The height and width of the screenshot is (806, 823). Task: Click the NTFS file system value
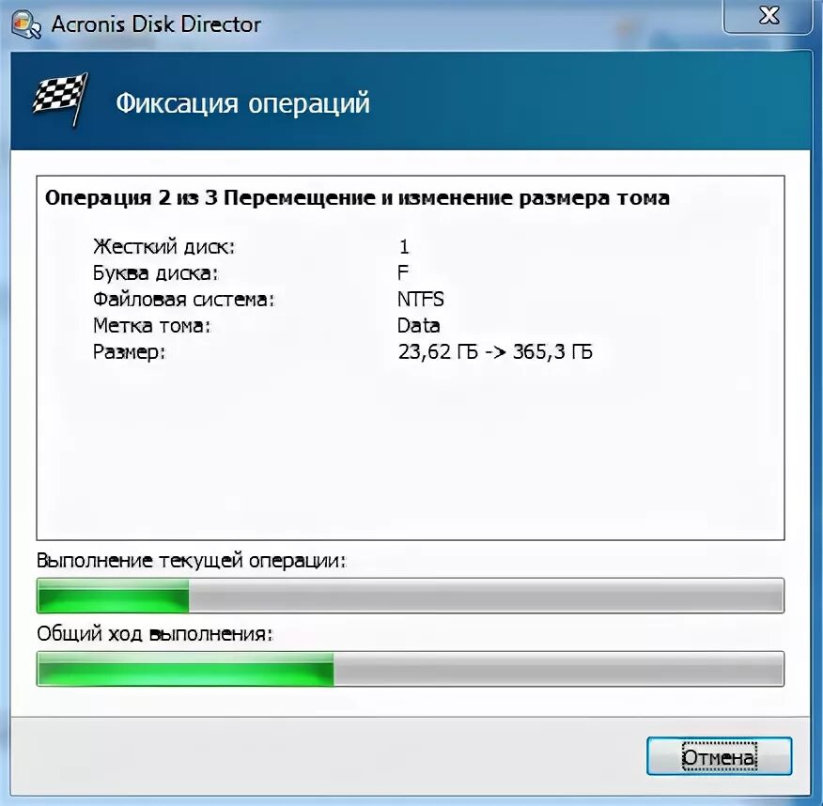click(x=420, y=299)
